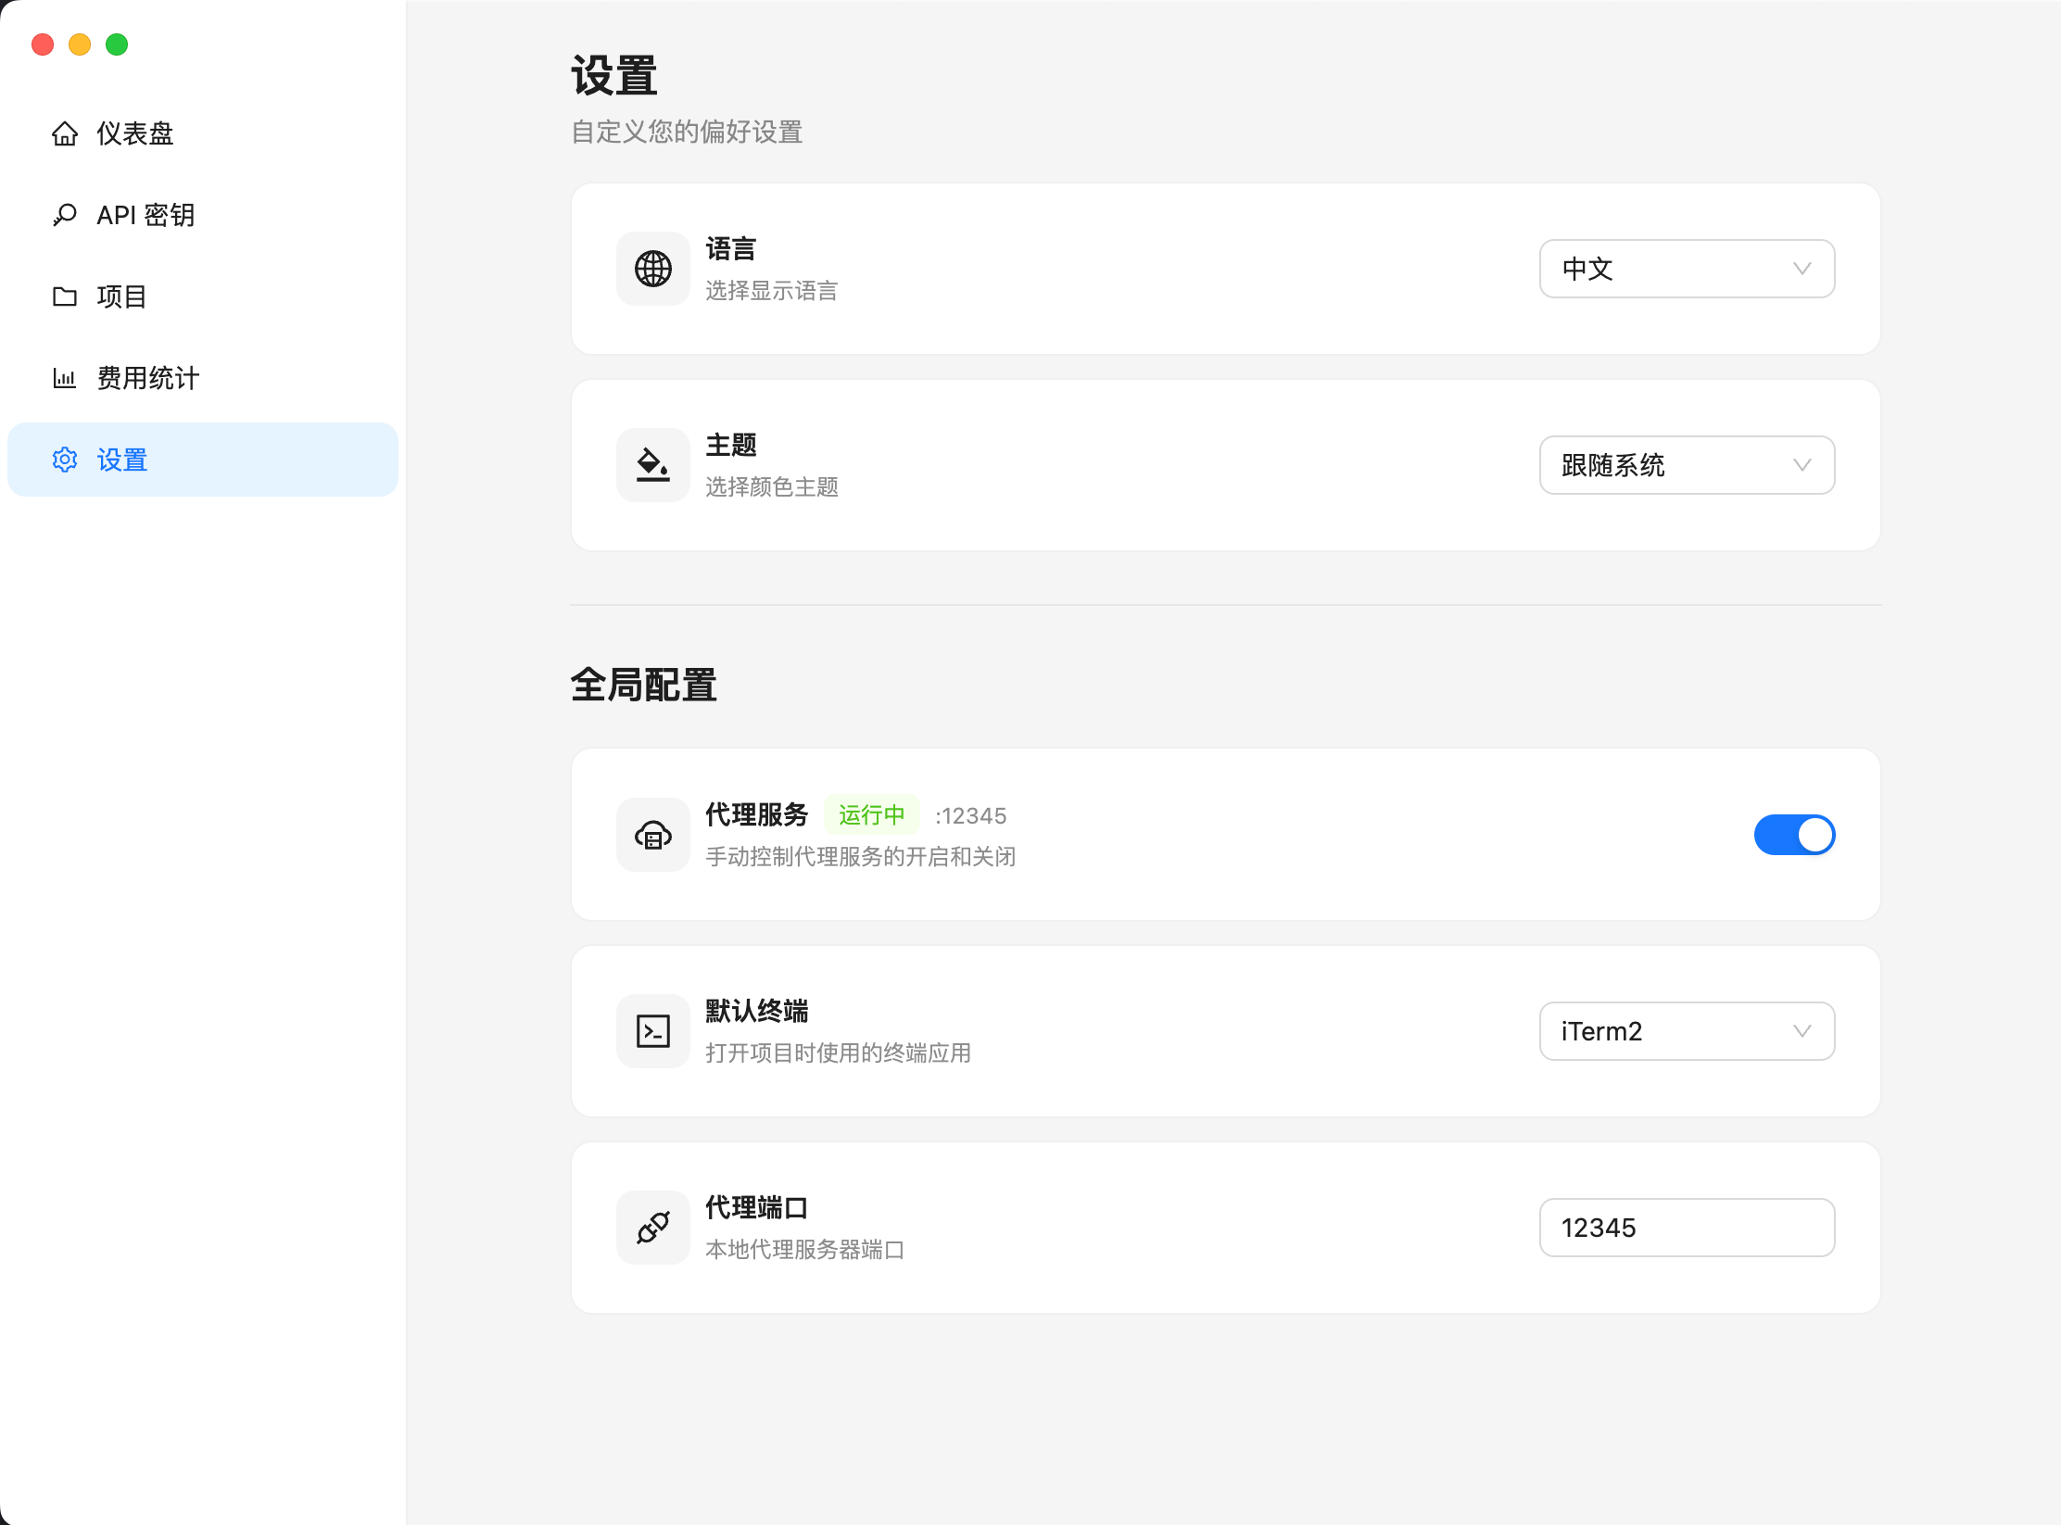Go to 仪表盘 in the sidebar
This screenshot has height=1525, width=2061.
click(x=203, y=133)
